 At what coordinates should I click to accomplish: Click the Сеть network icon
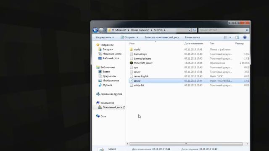pos(98,116)
